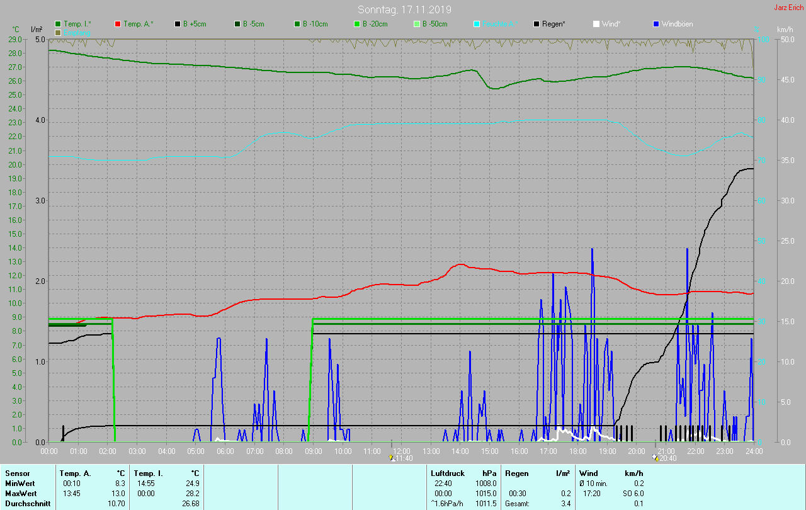
Task: Click the green Temp. I. legend swatch
Action: [x=58, y=24]
